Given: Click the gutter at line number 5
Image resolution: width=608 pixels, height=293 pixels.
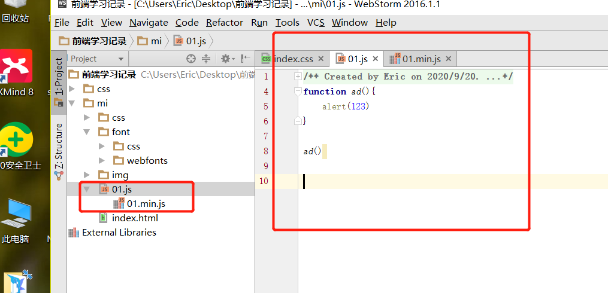Looking at the screenshot, I should tap(265, 106).
